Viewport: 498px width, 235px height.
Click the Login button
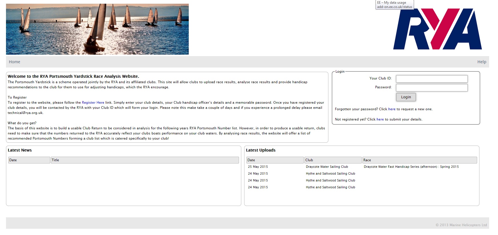(406, 97)
